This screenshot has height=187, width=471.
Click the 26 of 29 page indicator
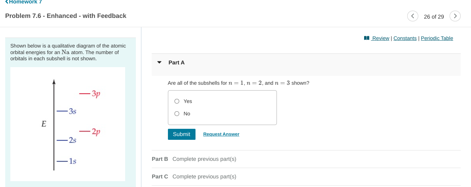(x=434, y=17)
